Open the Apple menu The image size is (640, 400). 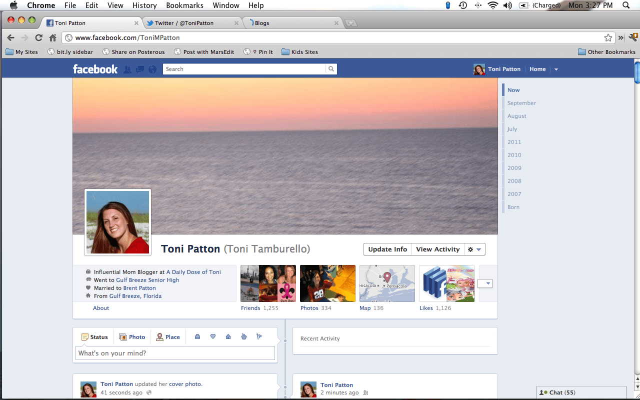coord(13,5)
